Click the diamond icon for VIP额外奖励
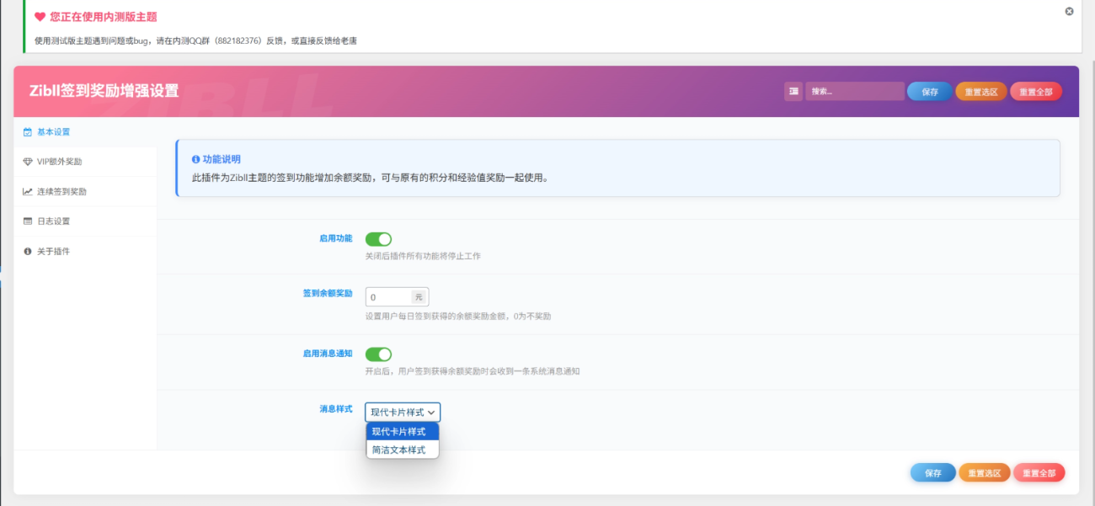Viewport: 1095px width, 506px height. click(x=28, y=162)
